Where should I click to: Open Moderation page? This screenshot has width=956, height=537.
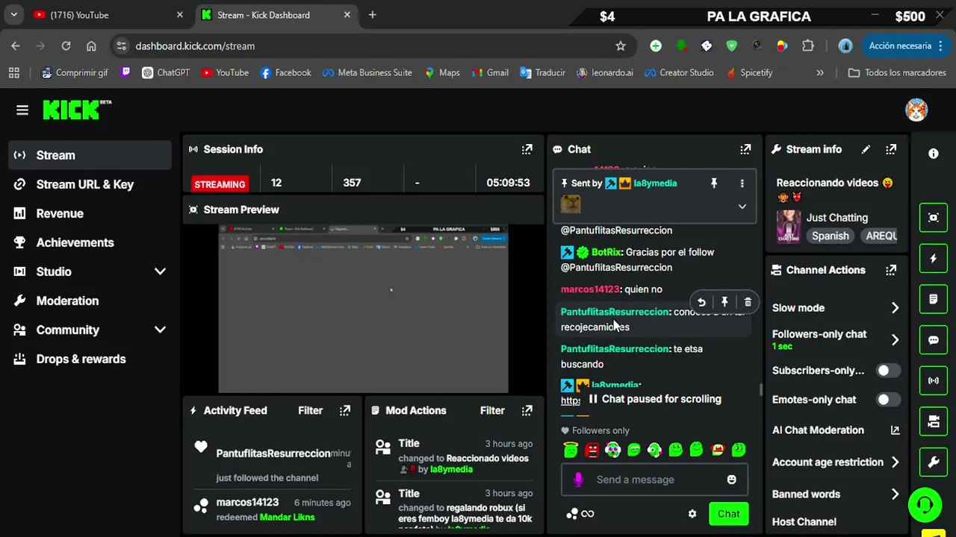90,301
